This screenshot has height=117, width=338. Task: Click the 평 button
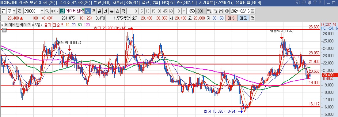point(253,18)
